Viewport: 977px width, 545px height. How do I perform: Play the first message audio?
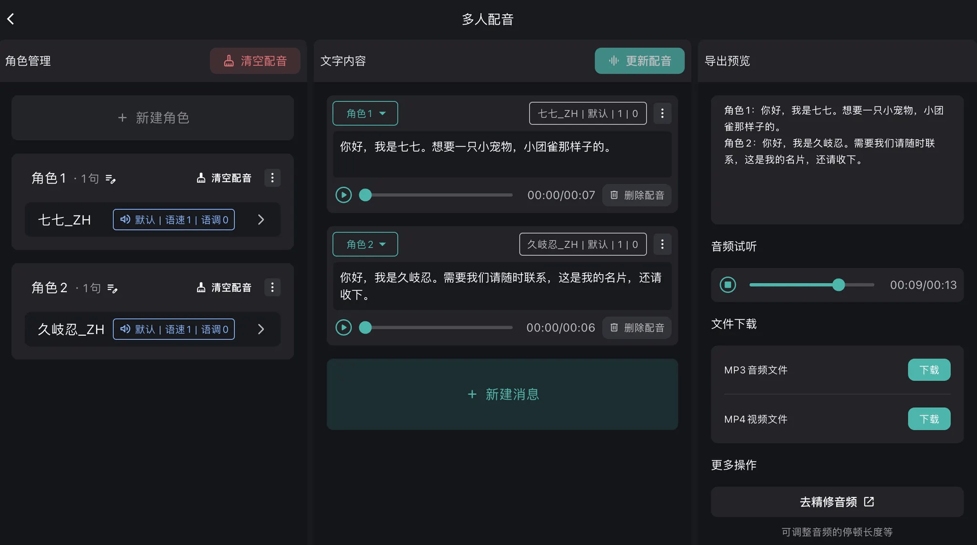(343, 195)
